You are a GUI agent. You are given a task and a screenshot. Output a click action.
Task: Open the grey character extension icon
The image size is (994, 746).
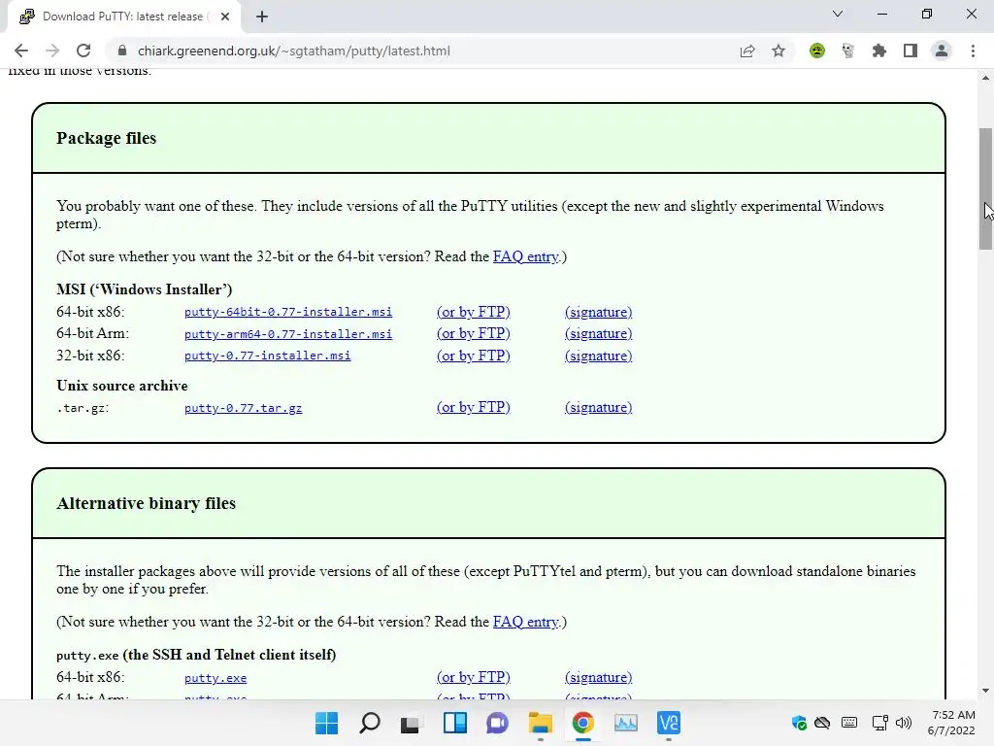(848, 51)
